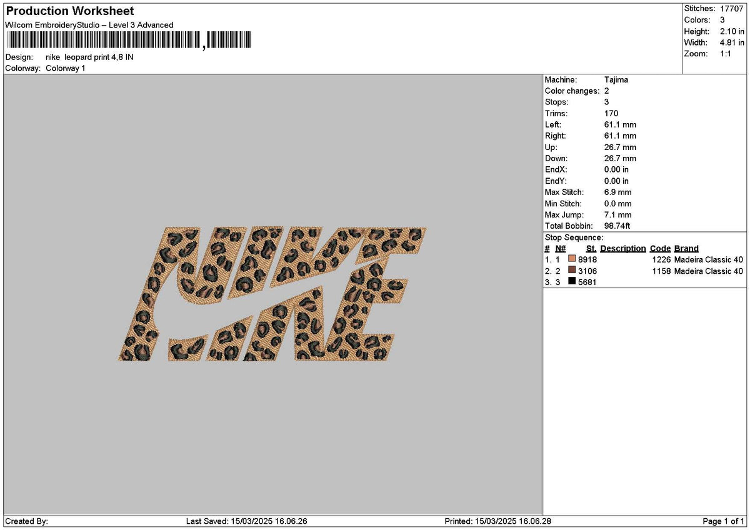750x530 pixels.
Task: Click the Trims value 170
Action: point(611,113)
